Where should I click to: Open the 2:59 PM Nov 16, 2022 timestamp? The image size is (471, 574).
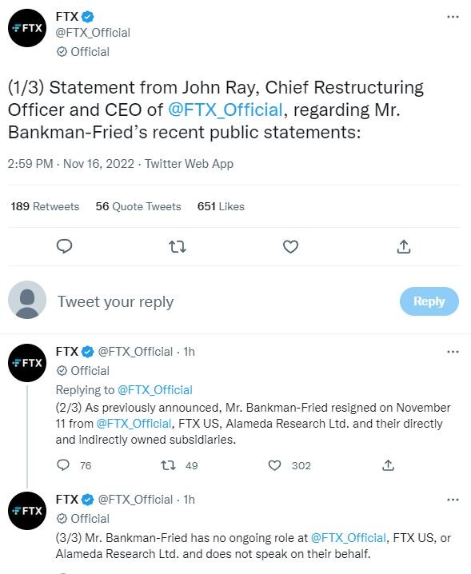pos(70,164)
